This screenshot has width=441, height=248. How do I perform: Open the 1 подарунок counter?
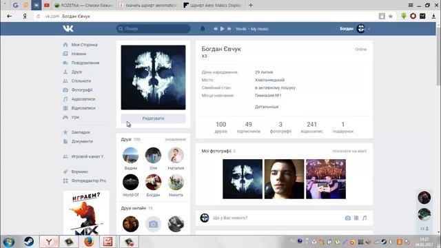[343, 127]
